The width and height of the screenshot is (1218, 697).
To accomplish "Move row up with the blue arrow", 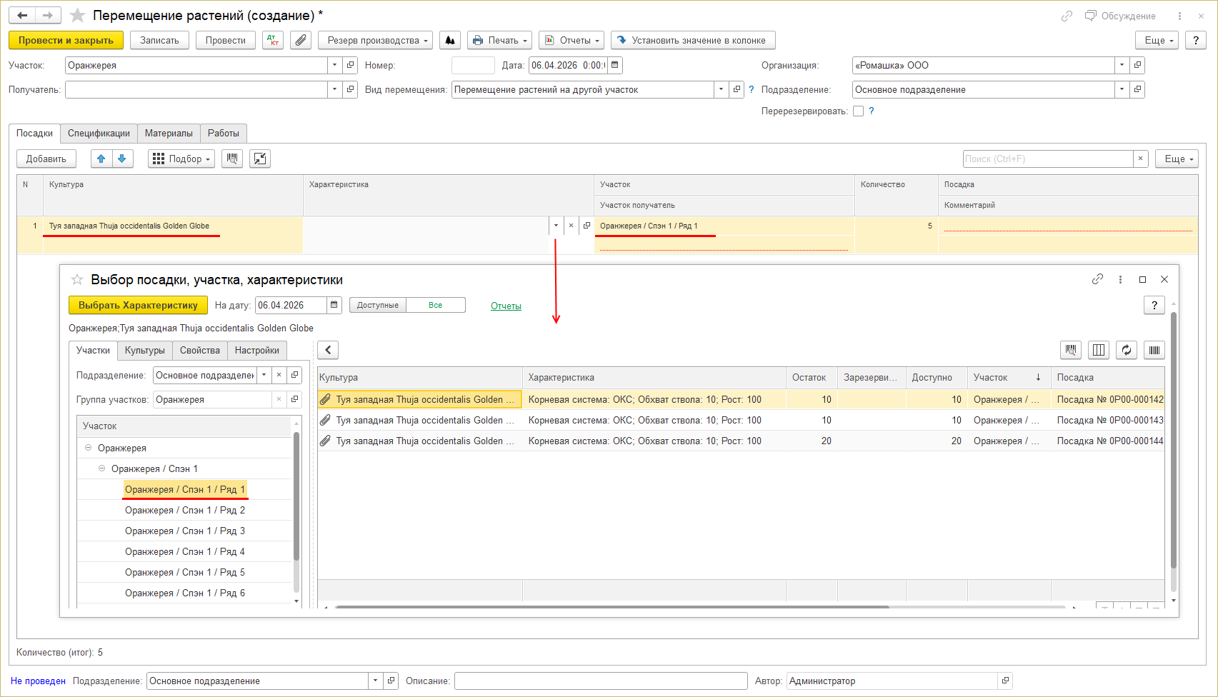I will [x=101, y=159].
